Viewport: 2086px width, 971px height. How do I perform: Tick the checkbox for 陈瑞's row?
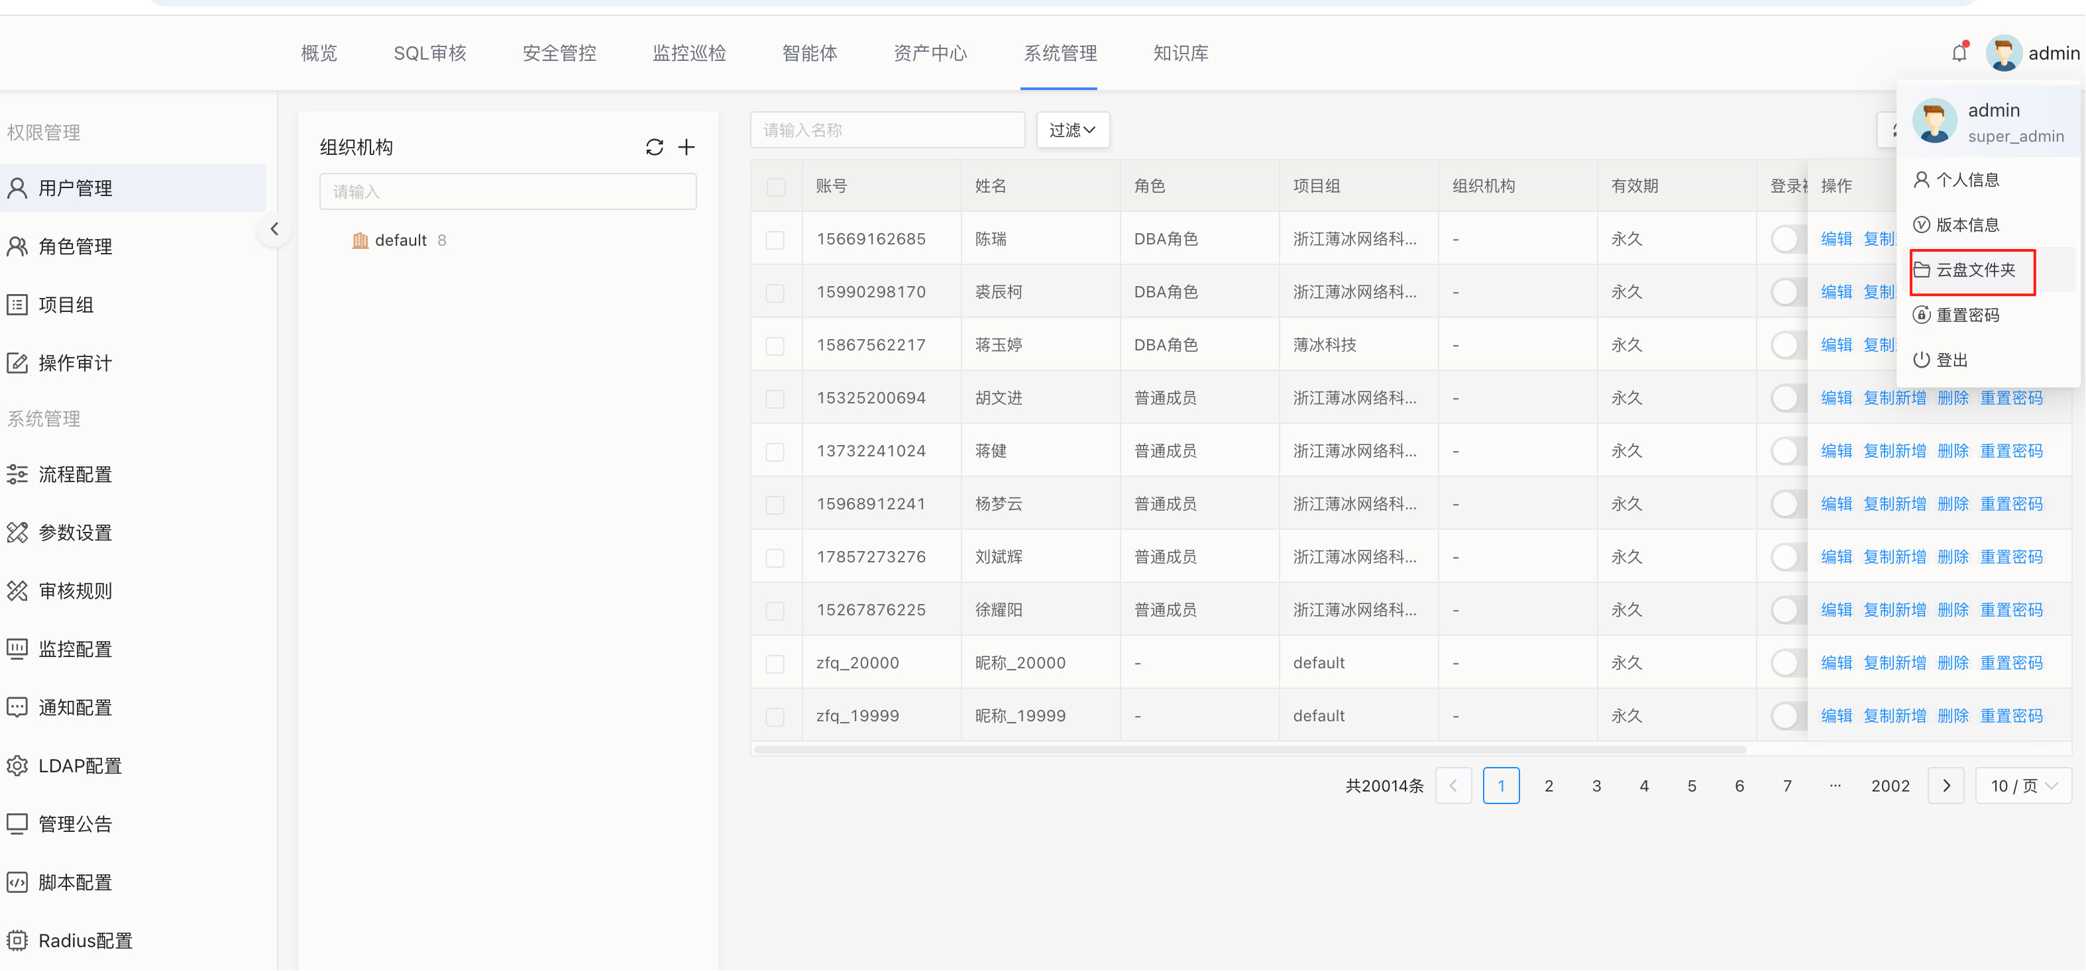pos(775,240)
